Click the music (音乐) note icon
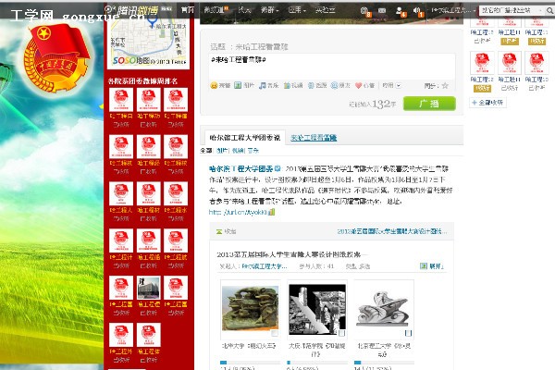The width and height of the screenshot is (555, 370). 262,85
